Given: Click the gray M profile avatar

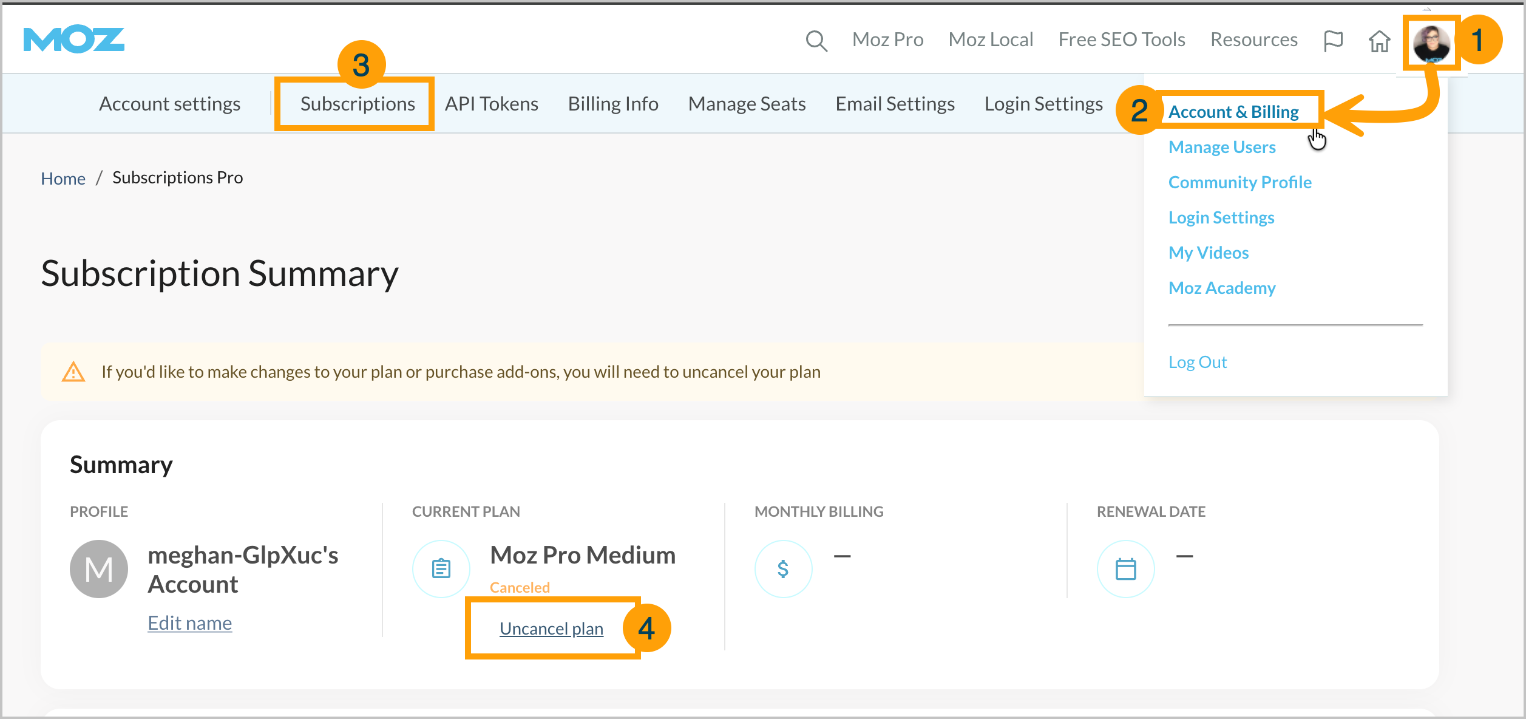Looking at the screenshot, I should (x=99, y=569).
